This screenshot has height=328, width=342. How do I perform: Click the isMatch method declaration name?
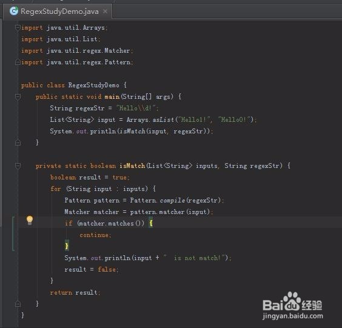point(132,166)
